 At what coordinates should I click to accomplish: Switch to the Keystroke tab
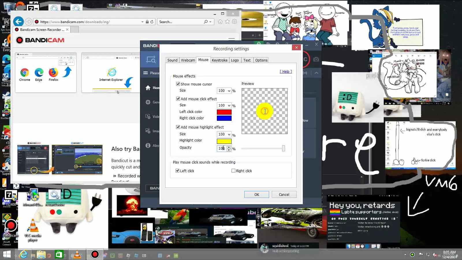coord(219,60)
